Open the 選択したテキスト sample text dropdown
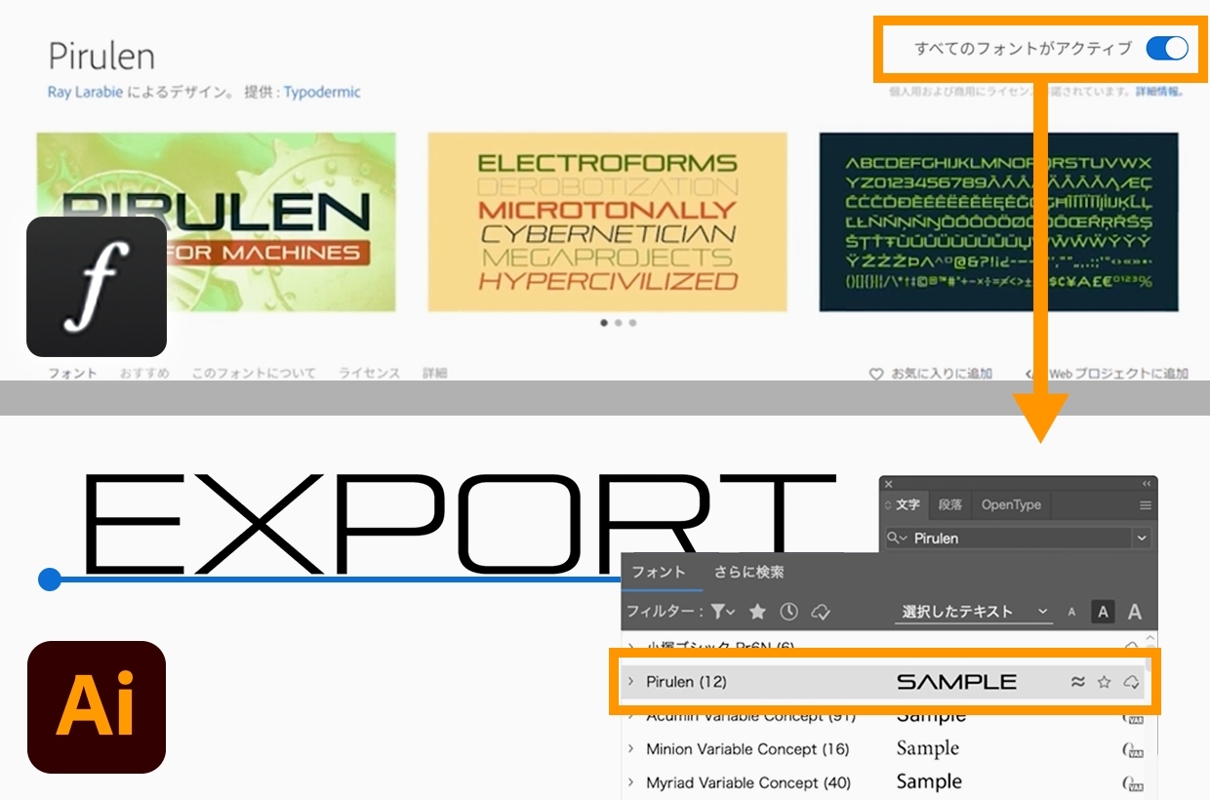This screenshot has height=800, width=1210. point(974,612)
